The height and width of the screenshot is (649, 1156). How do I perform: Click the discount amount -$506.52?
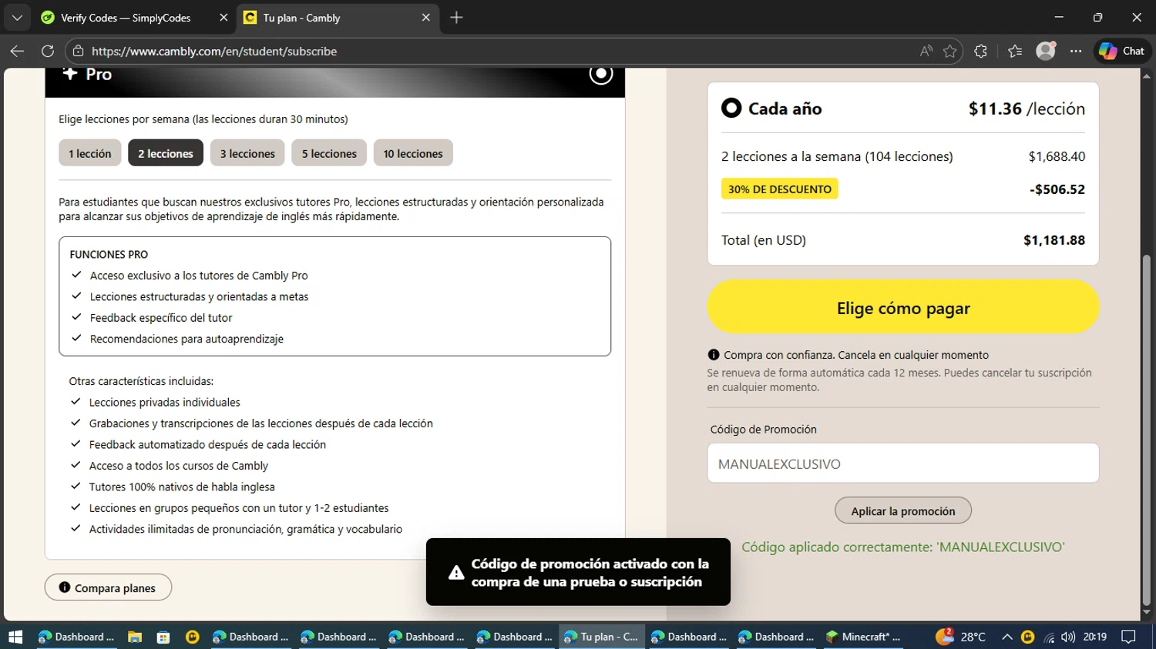tap(1057, 189)
